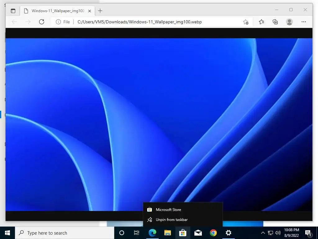Open Mail app from taskbar
The image size is (318, 239).
[x=198, y=233]
